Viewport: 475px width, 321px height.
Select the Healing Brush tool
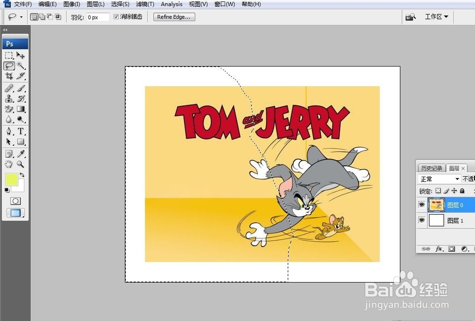click(x=9, y=88)
